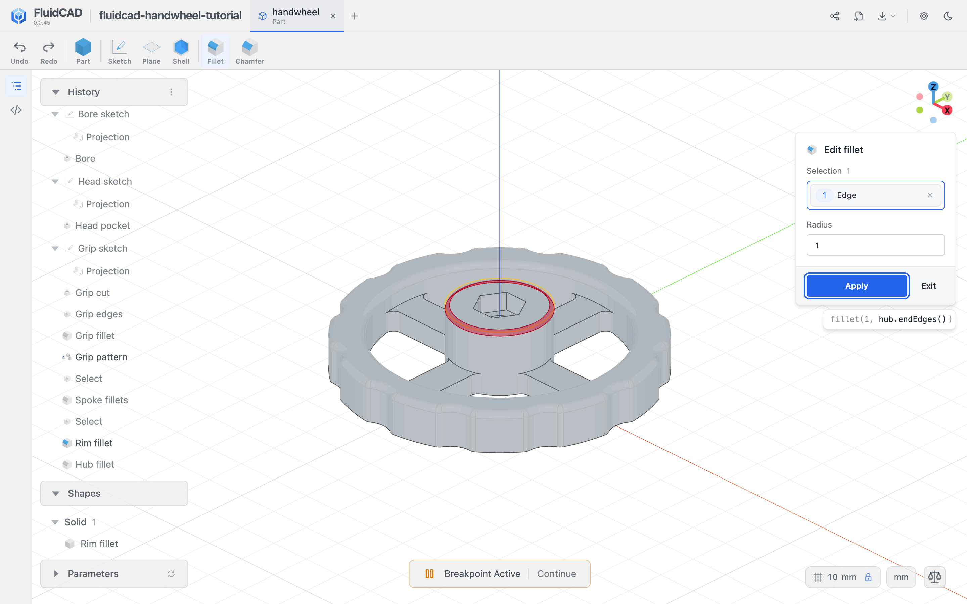The width and height of the screenshot is (967, 604).
Task: Click the measure scale icon
Action: tap(935, 577)
